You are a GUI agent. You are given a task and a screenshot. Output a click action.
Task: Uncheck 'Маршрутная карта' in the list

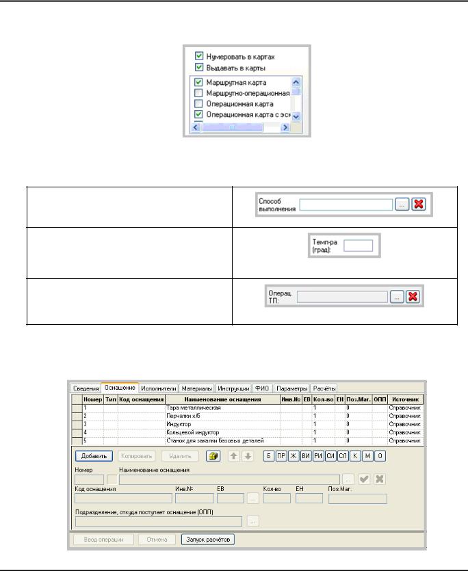pos(198,82)
